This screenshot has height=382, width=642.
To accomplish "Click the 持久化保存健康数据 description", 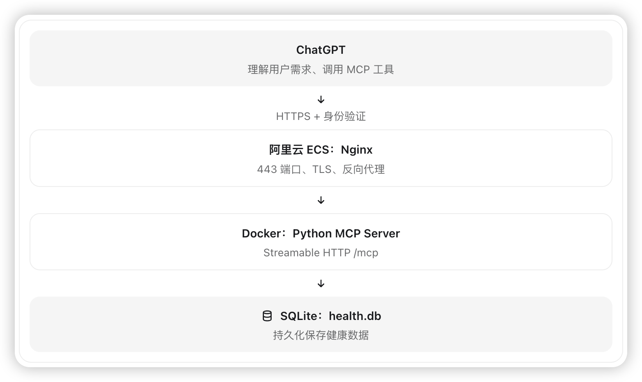I will pos(321,335).
